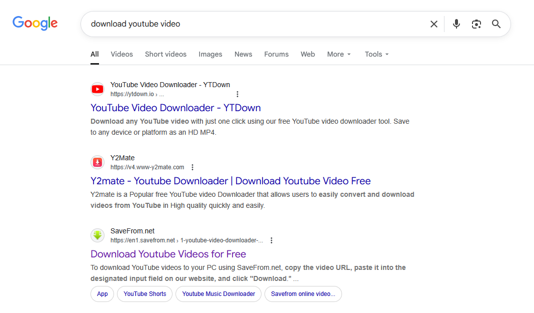
Task: Open three-dot menu for YTDown result
Action: (237, 94)
